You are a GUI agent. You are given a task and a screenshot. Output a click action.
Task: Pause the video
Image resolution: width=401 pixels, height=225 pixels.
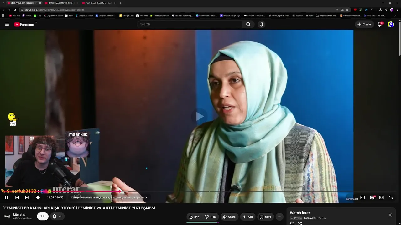tap(6, 197)
